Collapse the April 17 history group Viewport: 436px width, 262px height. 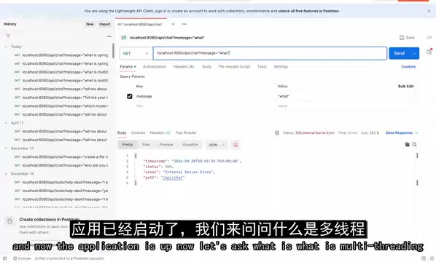[x=6, y=123]
